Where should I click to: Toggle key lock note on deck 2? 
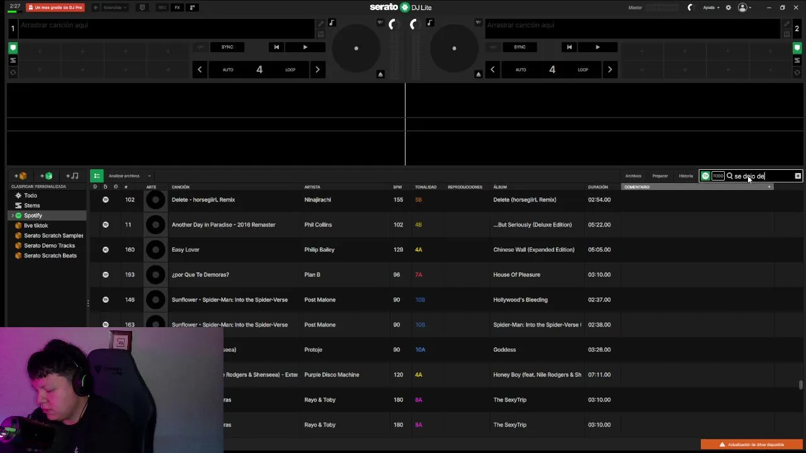tap(430, 23)
